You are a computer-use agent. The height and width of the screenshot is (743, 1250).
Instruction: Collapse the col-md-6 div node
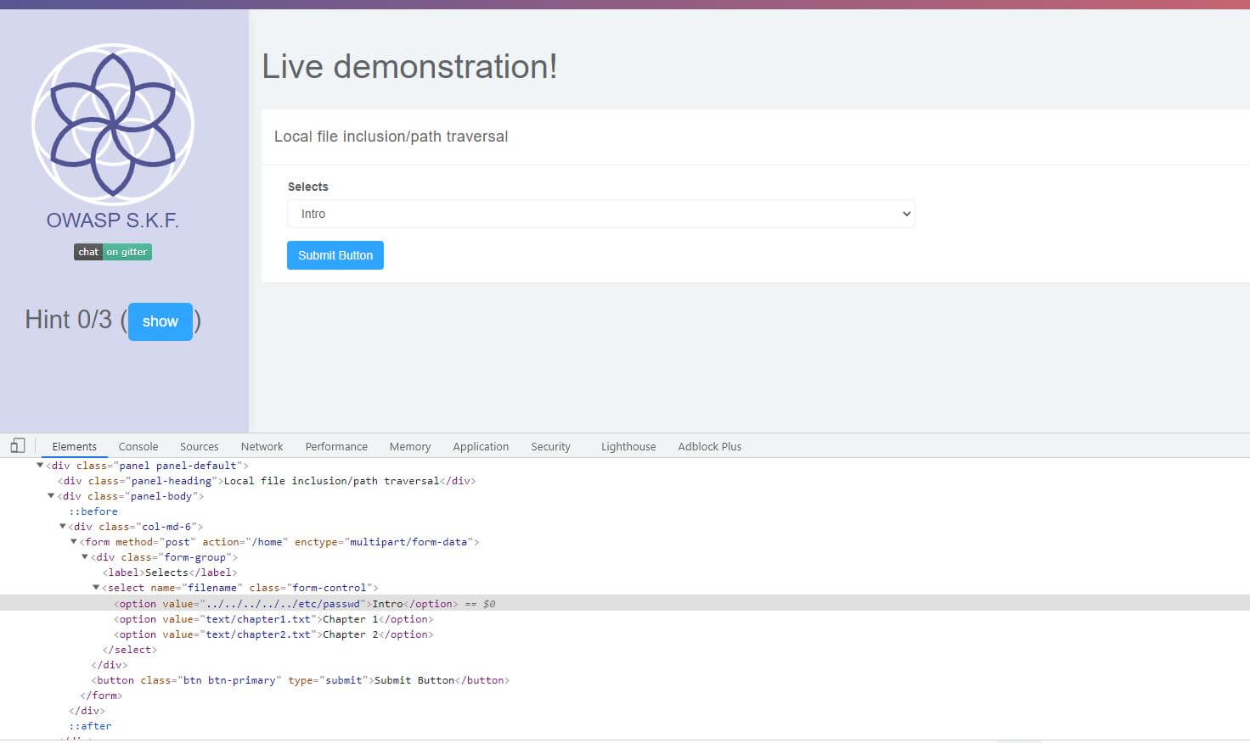click(x=62, y=526)
